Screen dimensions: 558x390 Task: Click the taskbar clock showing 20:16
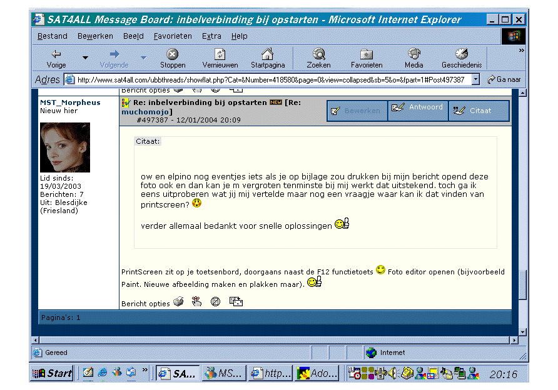(x=503, y=374)
